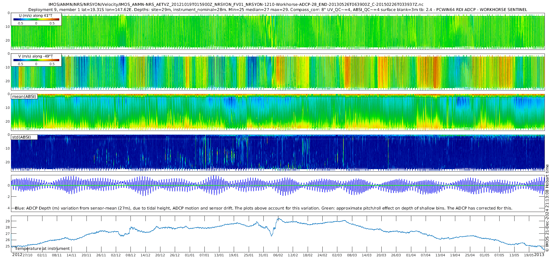Select the 06/02 date tick label
Screen dimensions: 550x260
278,255
